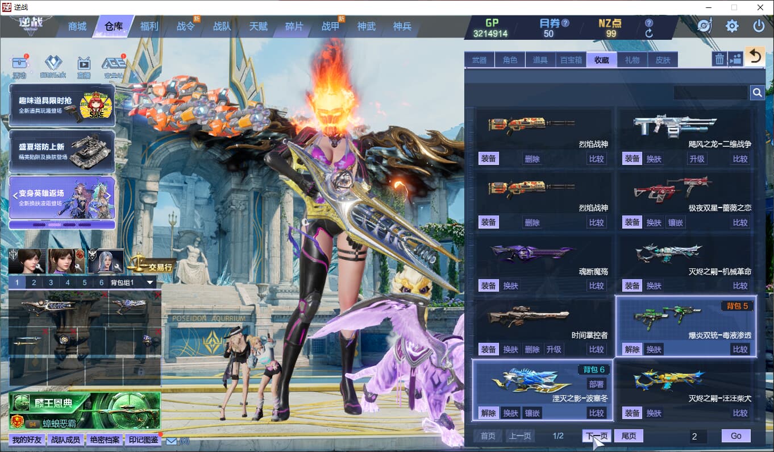
Task: Select the first character portrait
Action: tap(27, 262)
